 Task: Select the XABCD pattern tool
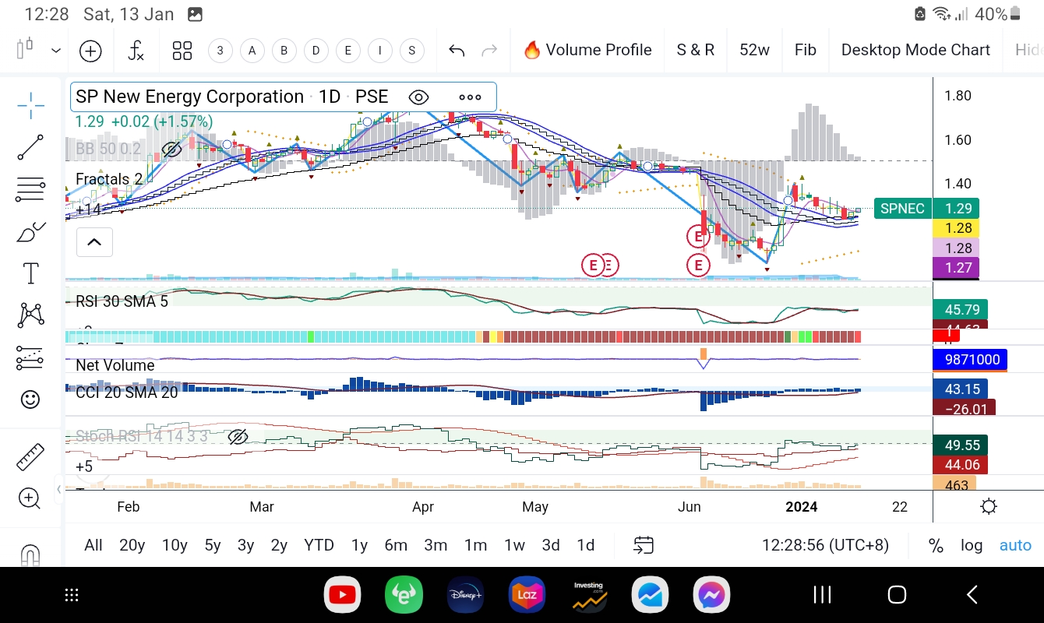(x=30, y=314)
